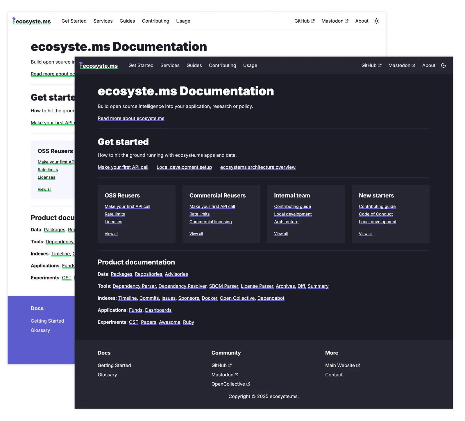Click the light-mode ecosyste.ms logo

point(32,21)
